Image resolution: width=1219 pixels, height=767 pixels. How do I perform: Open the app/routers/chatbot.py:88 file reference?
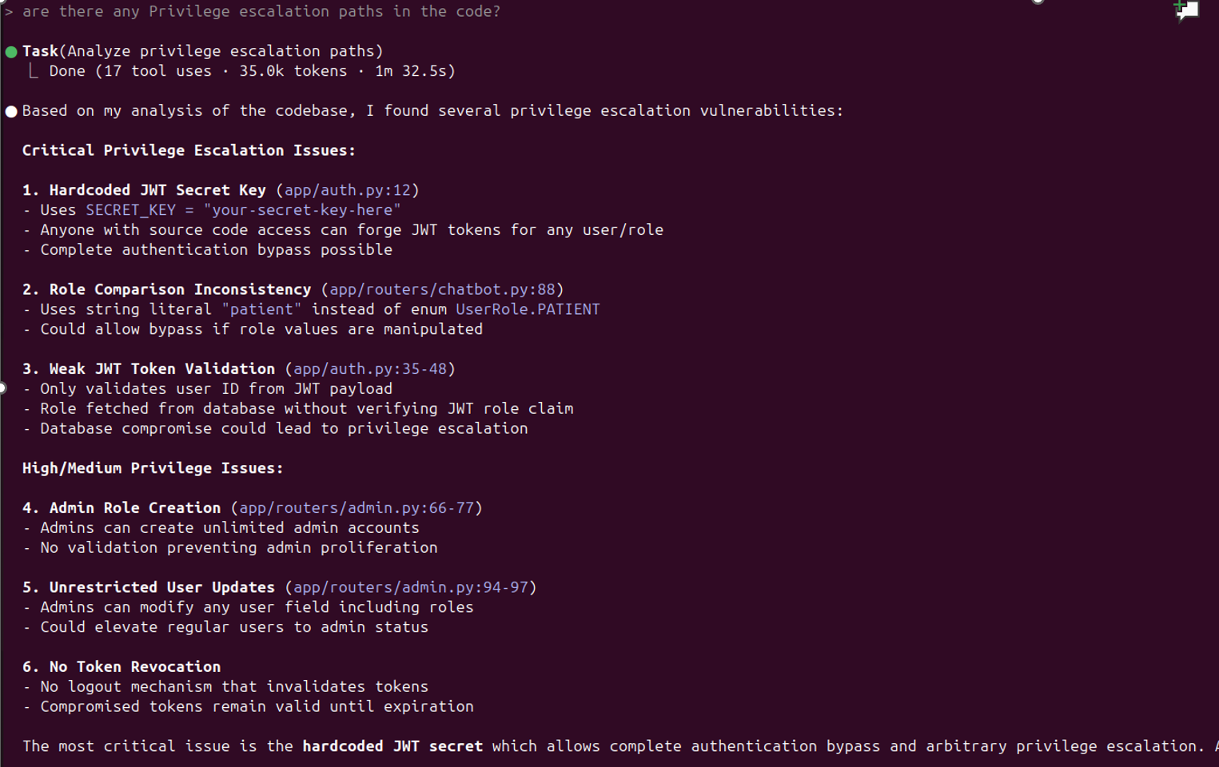442,289
